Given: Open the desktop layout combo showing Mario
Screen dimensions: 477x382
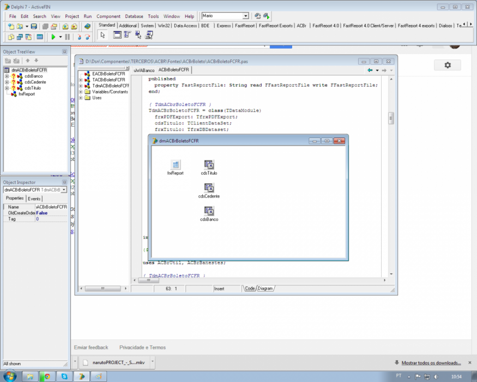Looking at the screenshot, I should click(x=245, y=16).
